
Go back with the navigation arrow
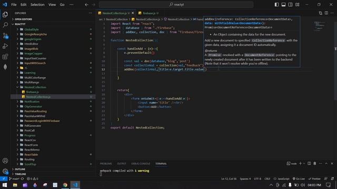(86, 5)
